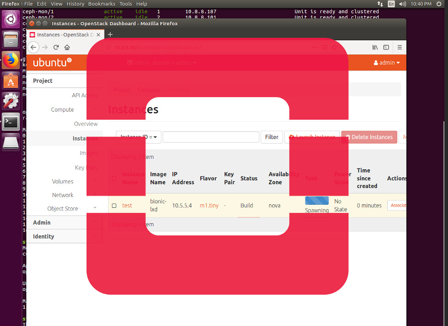The width and height of the screenshot is (448, 326).
Task: Open the Help menu
Action: (x=141, y=4)
